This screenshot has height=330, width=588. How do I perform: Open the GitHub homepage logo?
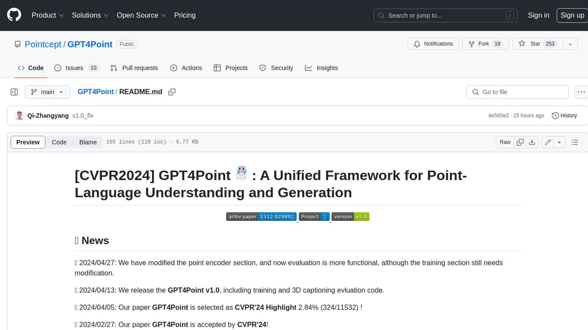[x=14, y=15]
